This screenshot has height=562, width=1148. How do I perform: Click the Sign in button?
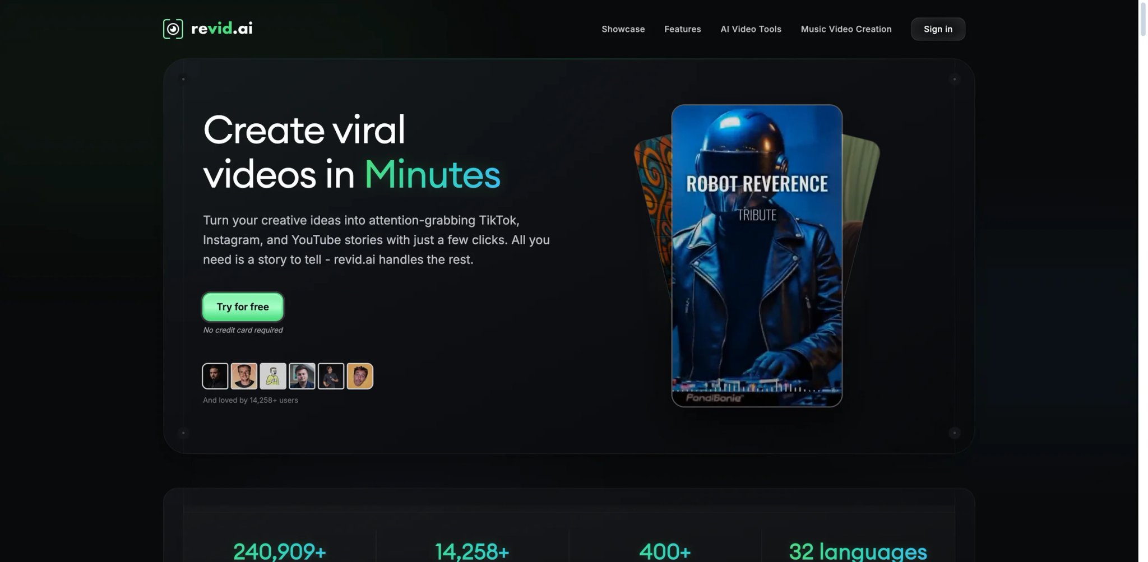click(938, 29)
